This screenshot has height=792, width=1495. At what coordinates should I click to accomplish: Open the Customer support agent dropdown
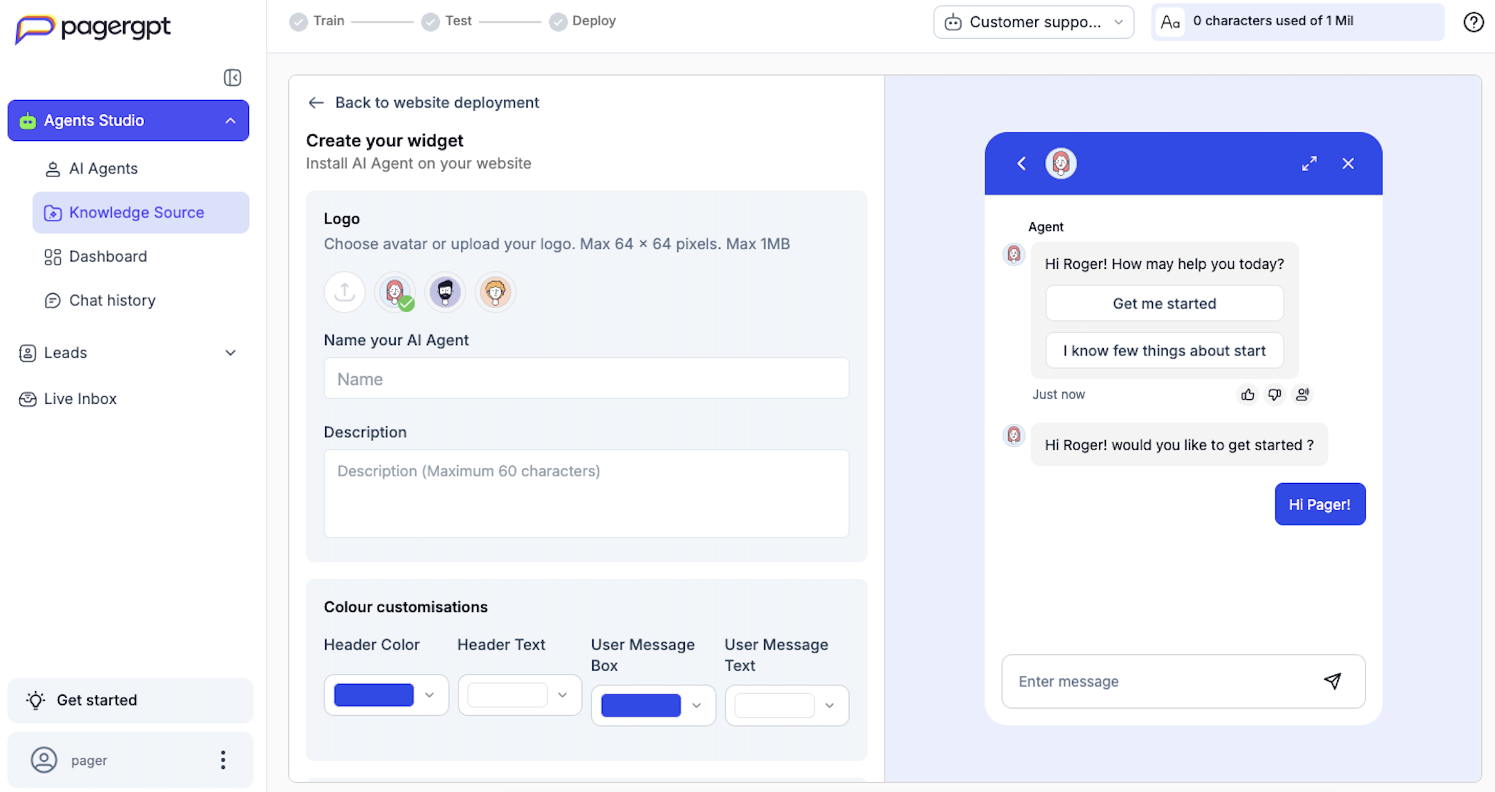click(1033, 22)
